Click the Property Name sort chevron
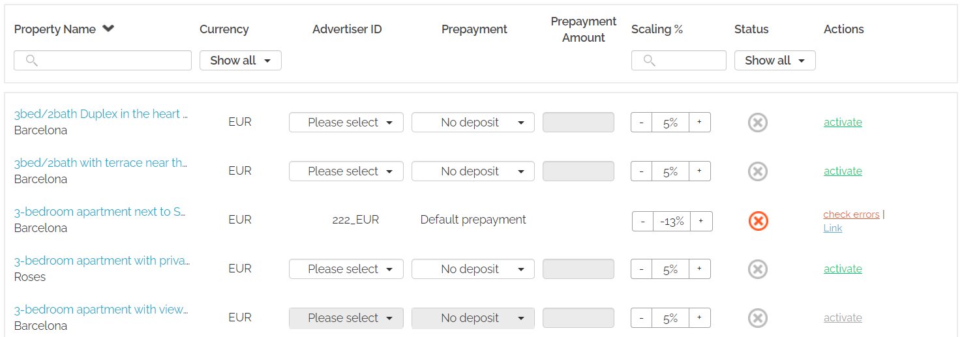 coord(108,29)
